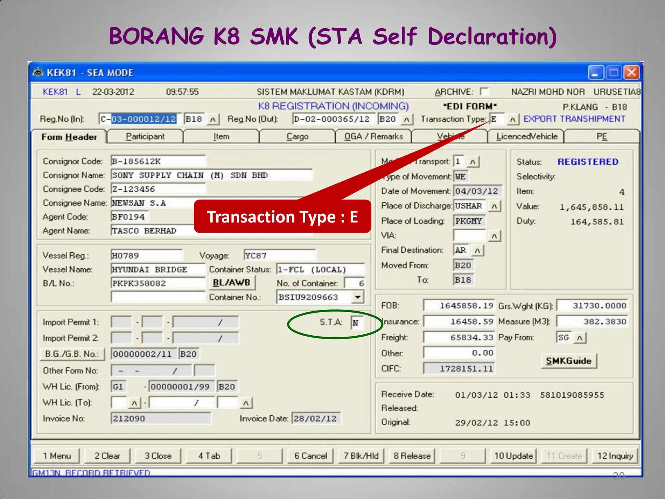Click the No. of Container field
The image size is (665, 499).
point(355,283)
